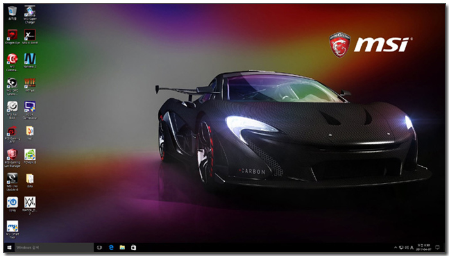Open the Windows Start menu

(x=9, y=248)
